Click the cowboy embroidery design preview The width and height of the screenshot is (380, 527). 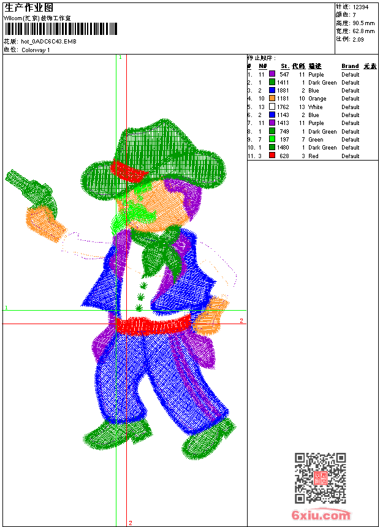[x=121, y=289]
